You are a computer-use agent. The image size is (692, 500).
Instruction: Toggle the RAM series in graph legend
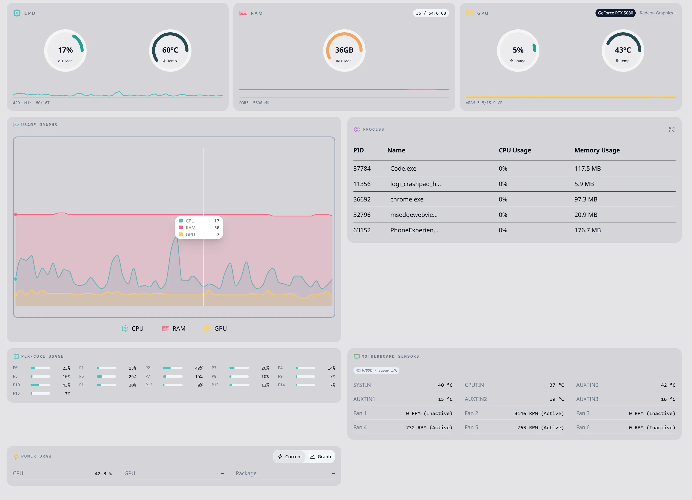pyautogui.click(x=174, y=328)
